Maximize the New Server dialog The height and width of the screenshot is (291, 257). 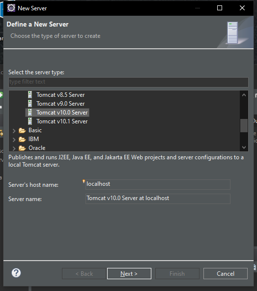click(x=220, y=8)
